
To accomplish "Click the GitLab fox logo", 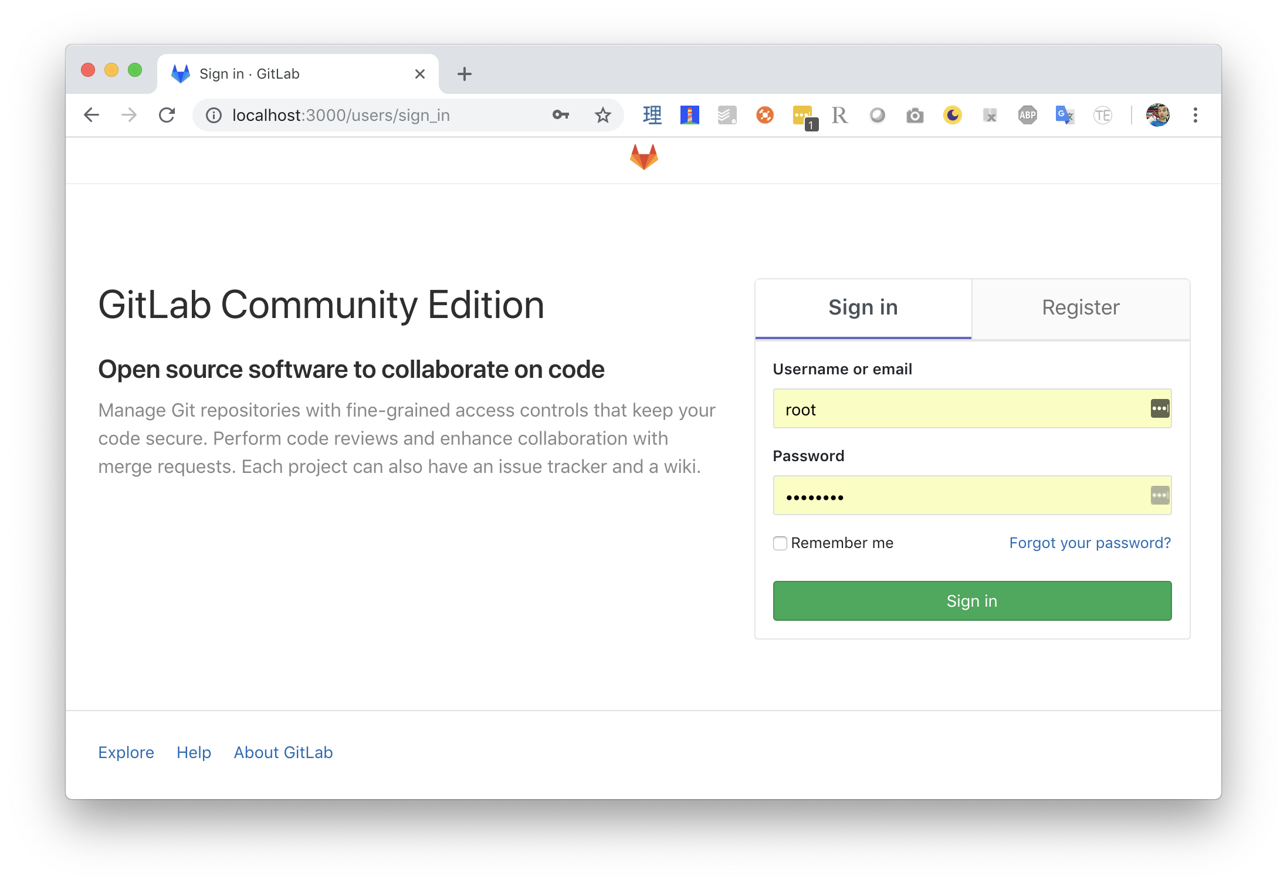I will pos(643,158).
